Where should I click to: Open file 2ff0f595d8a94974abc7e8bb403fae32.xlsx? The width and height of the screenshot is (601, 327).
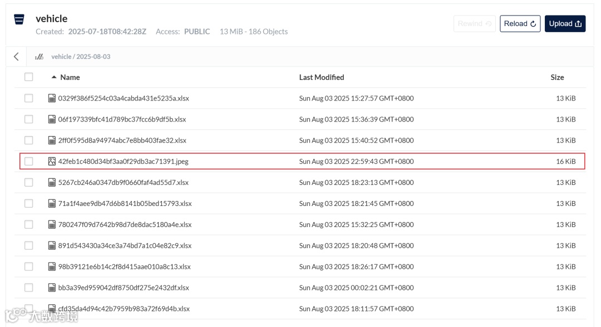click(122, 140)
